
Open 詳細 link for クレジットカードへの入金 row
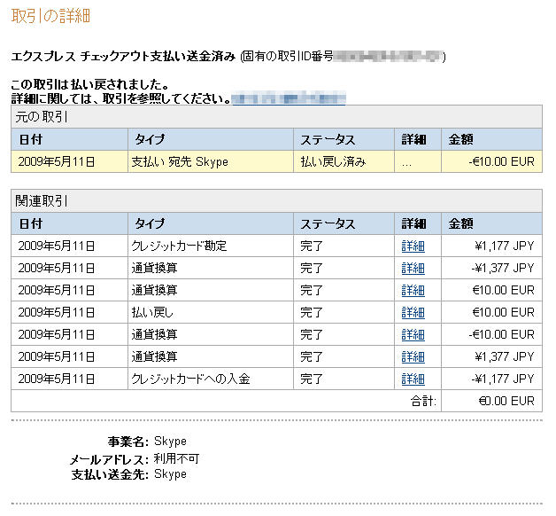[413, 379]
